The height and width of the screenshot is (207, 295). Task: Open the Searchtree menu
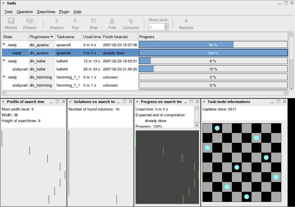(x=46, y=12)
